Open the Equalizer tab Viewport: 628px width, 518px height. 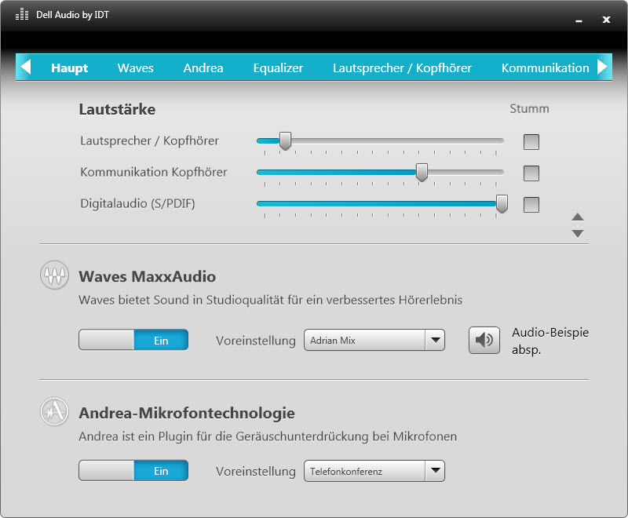coord(278,68)
